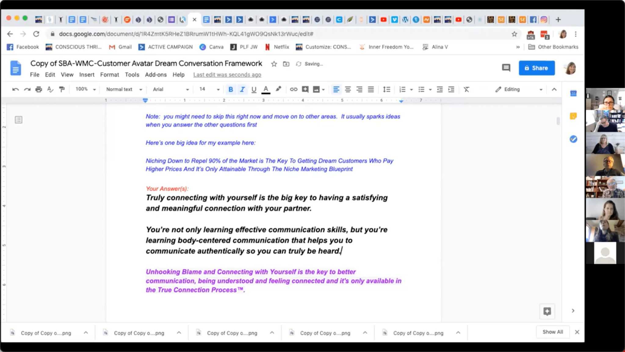Open the Tools menu
The height and width of the screenshot is (352, 625).
(132, 75)
